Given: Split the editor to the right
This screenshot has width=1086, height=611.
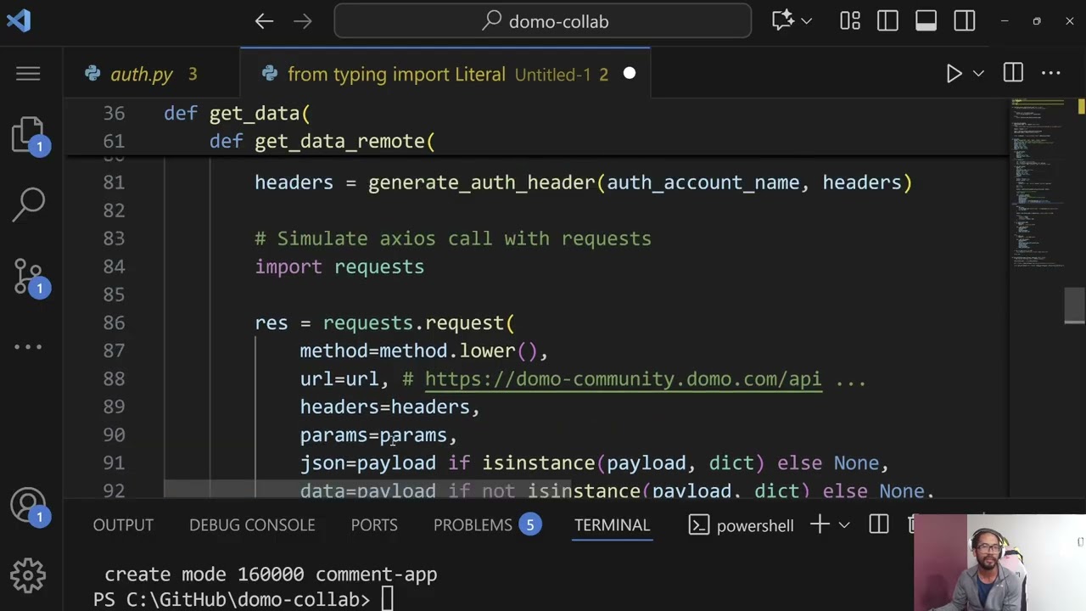Looking at the screenshot, I should pyautogui.click(x=1013, y=74).
